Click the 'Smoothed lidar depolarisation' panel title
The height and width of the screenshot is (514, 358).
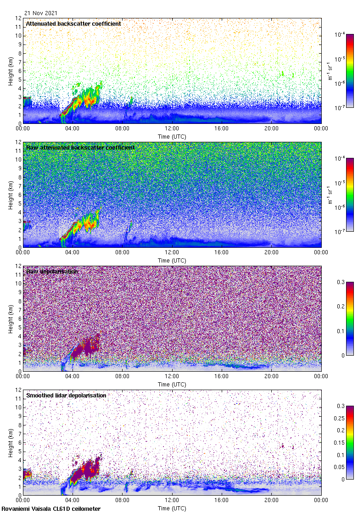tap(66, 395)
